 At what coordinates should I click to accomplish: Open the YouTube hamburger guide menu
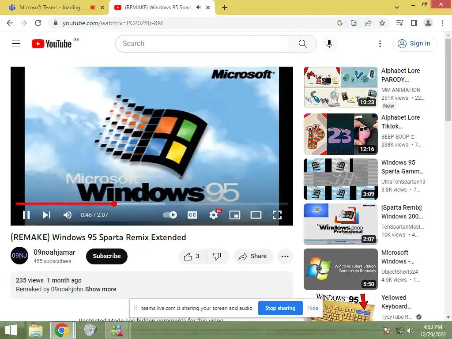click(16, 44)
